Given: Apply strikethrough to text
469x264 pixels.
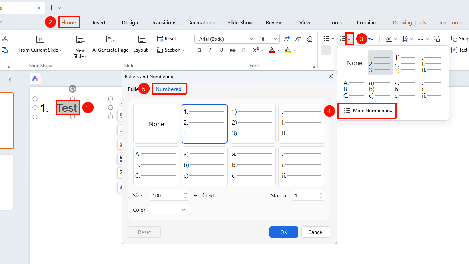Looking at the screenshot, I should 232,50.
